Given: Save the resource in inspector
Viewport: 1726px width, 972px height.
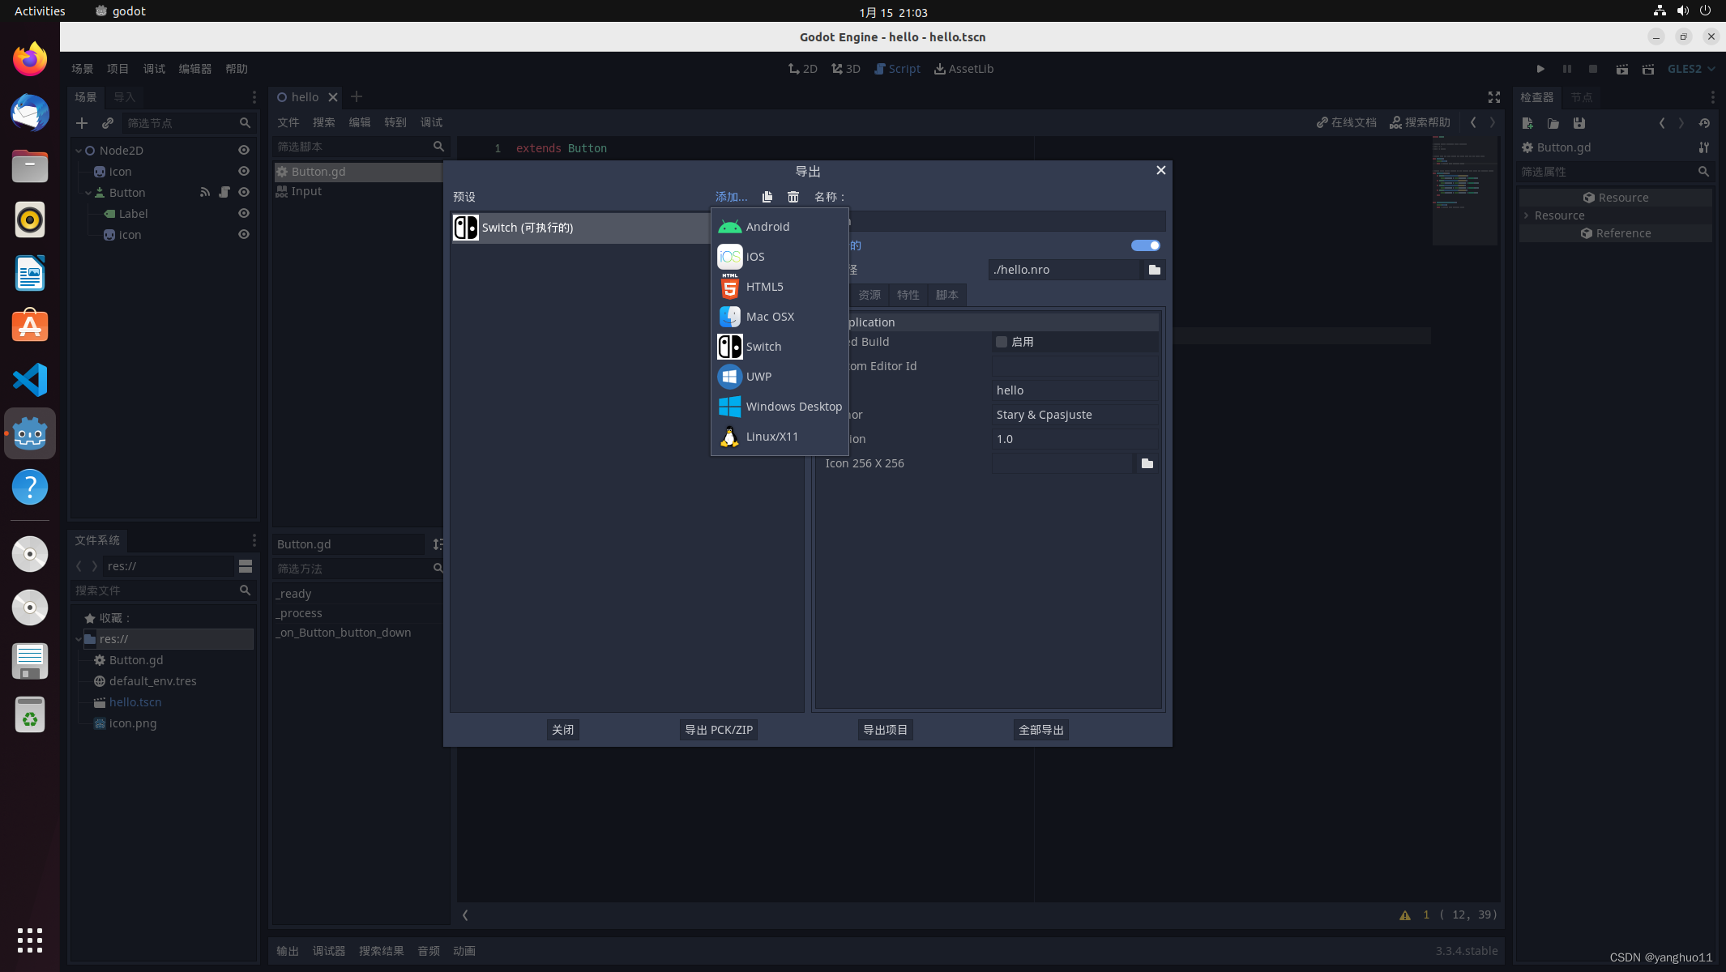Looking at the screenshot, I should pyautogui.click(x=1579, y=123).
